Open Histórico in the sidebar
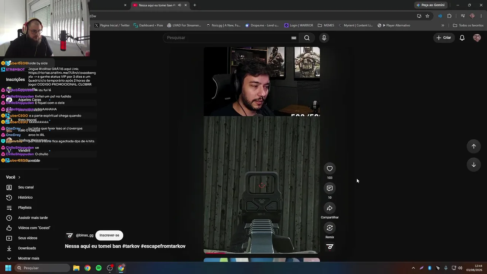Screen dimensions: 487x274 25,198
